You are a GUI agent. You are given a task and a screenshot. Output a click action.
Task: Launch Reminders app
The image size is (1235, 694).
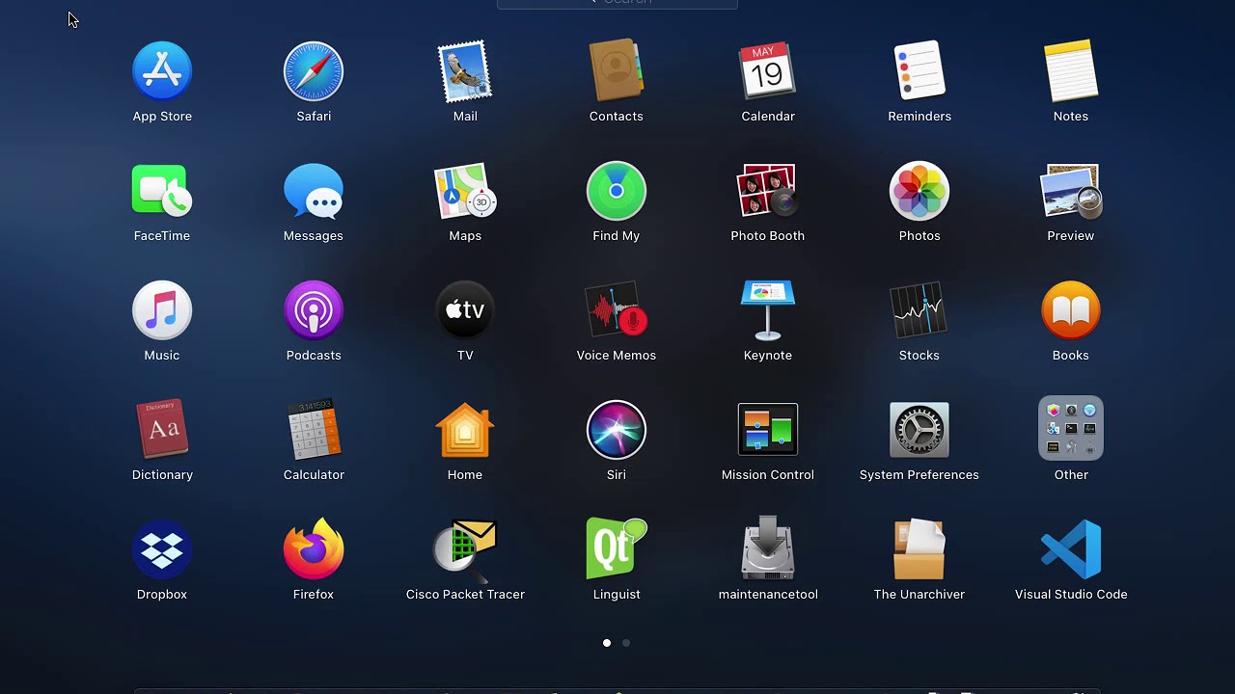click(919, 71)
